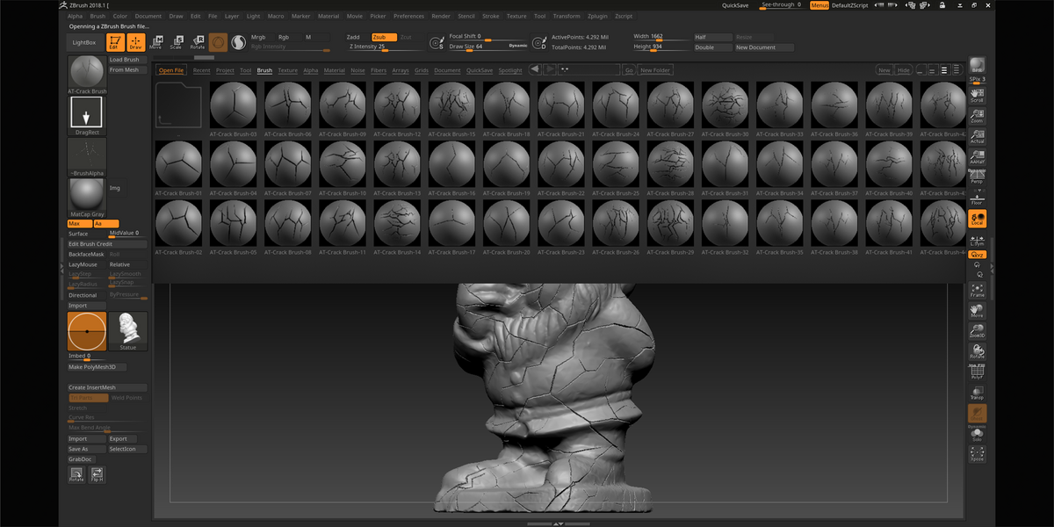1054x527 pixels.
Task: Click the Flip H icon
Action: click(x=97, y=474)
